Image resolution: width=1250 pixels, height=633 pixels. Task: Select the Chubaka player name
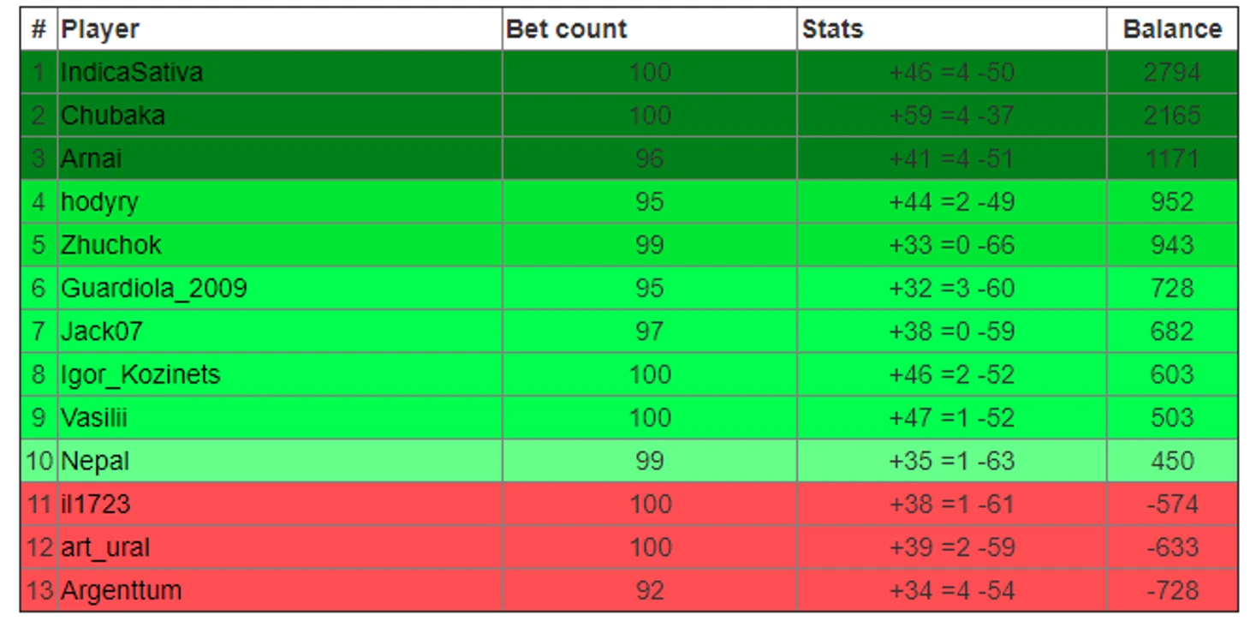[x=113, y=116]
